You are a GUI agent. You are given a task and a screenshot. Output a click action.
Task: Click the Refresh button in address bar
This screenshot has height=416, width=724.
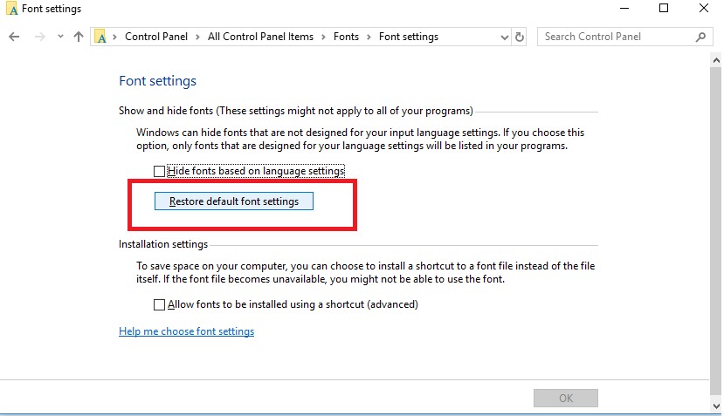tap(521, 37)
